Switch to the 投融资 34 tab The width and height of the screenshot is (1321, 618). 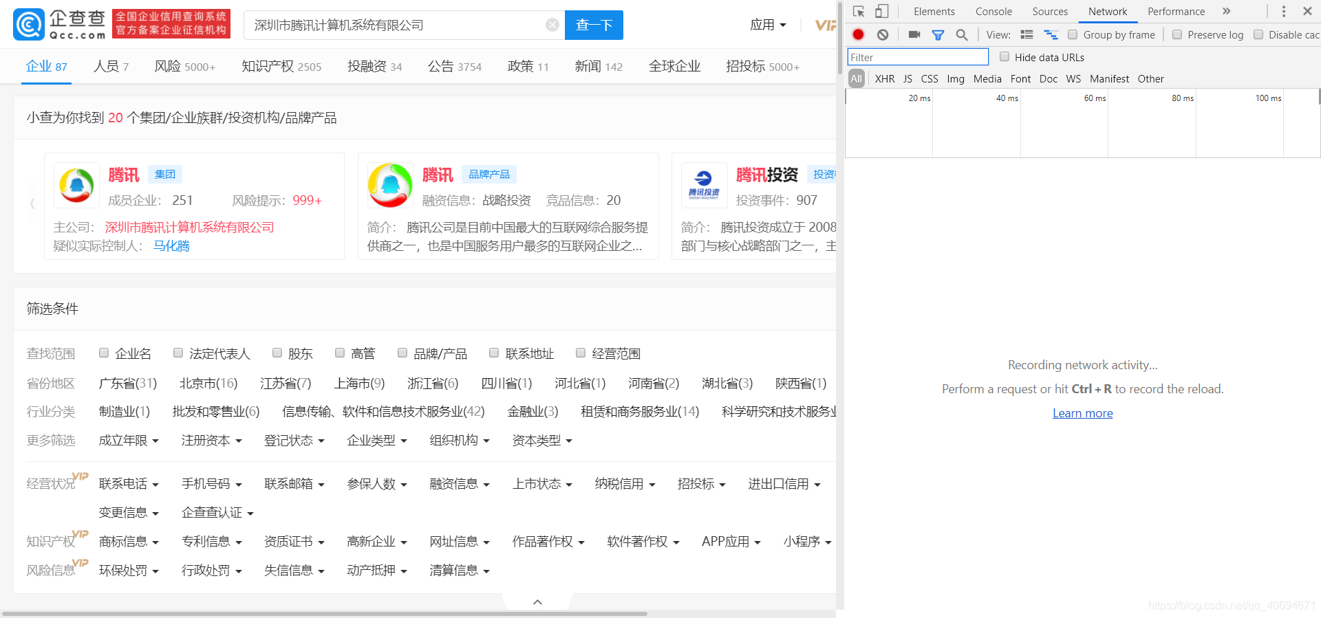tap(374, 67)
